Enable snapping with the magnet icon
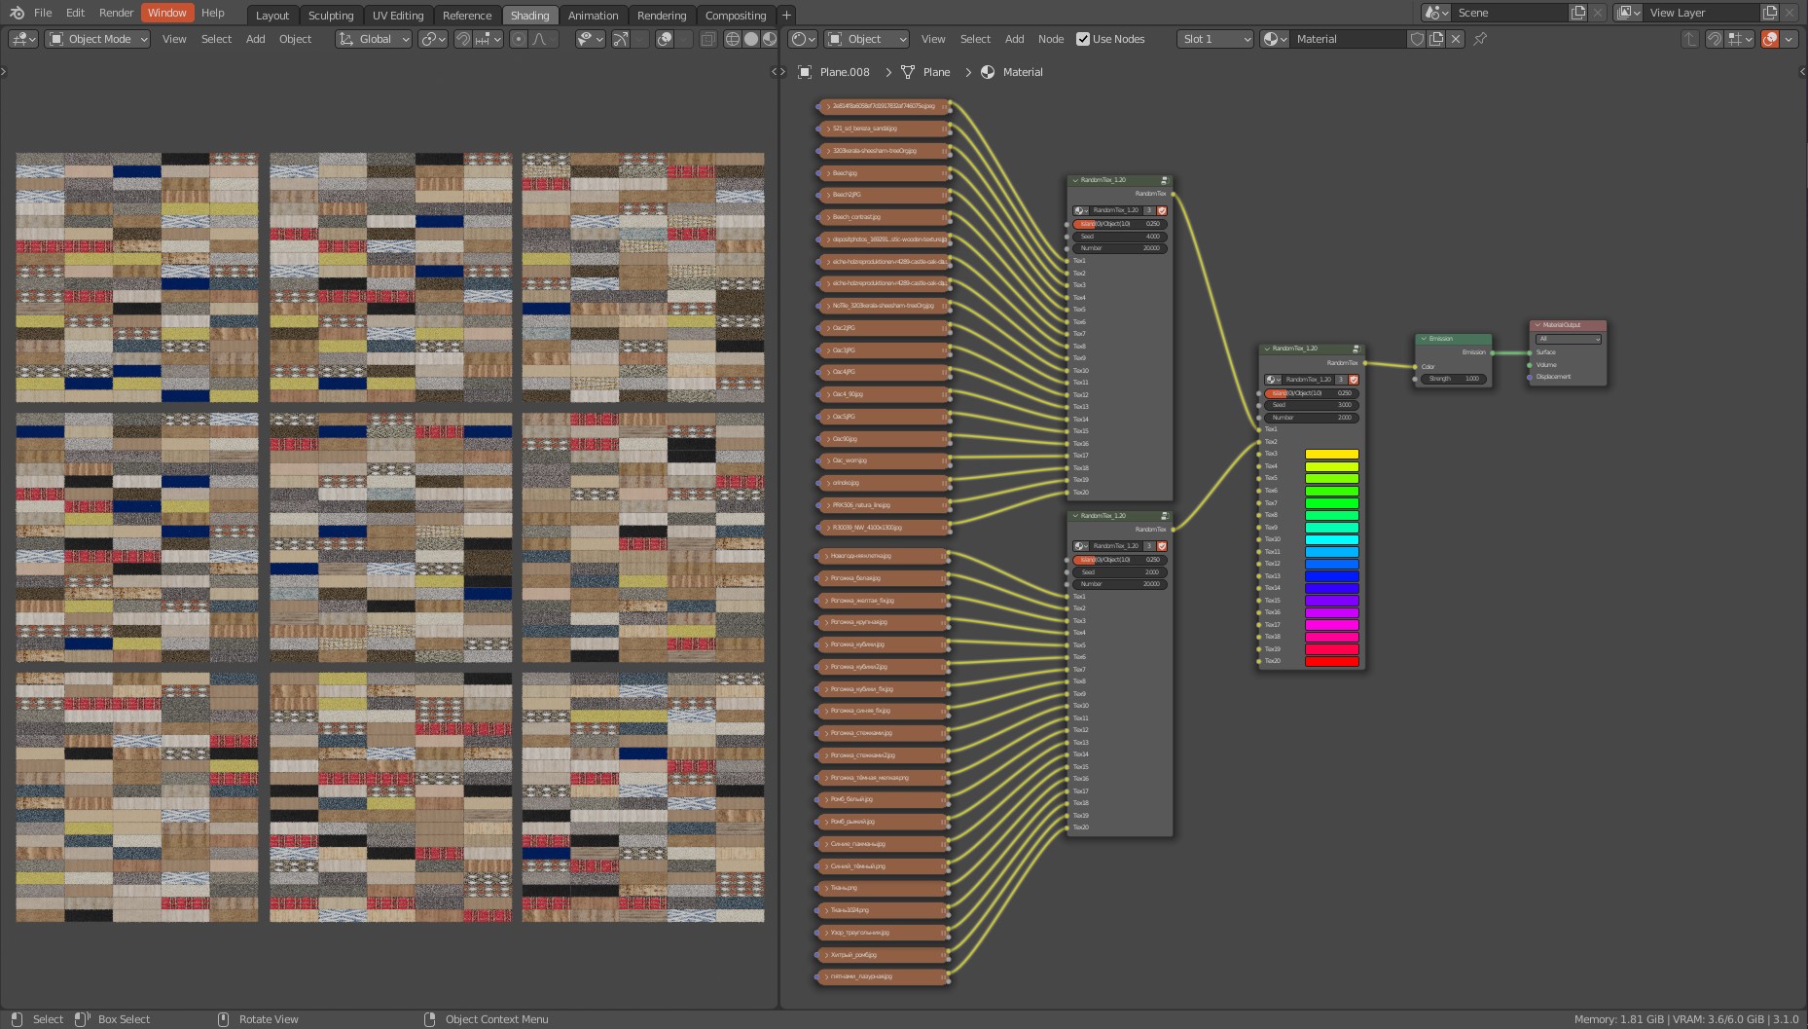This screenshot has width=1808, height=1029. pos(464,39)
